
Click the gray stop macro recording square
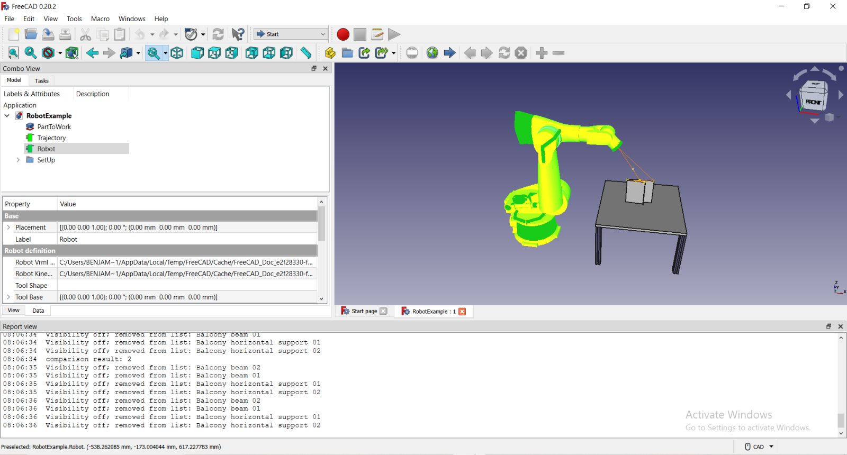point(360,34)
